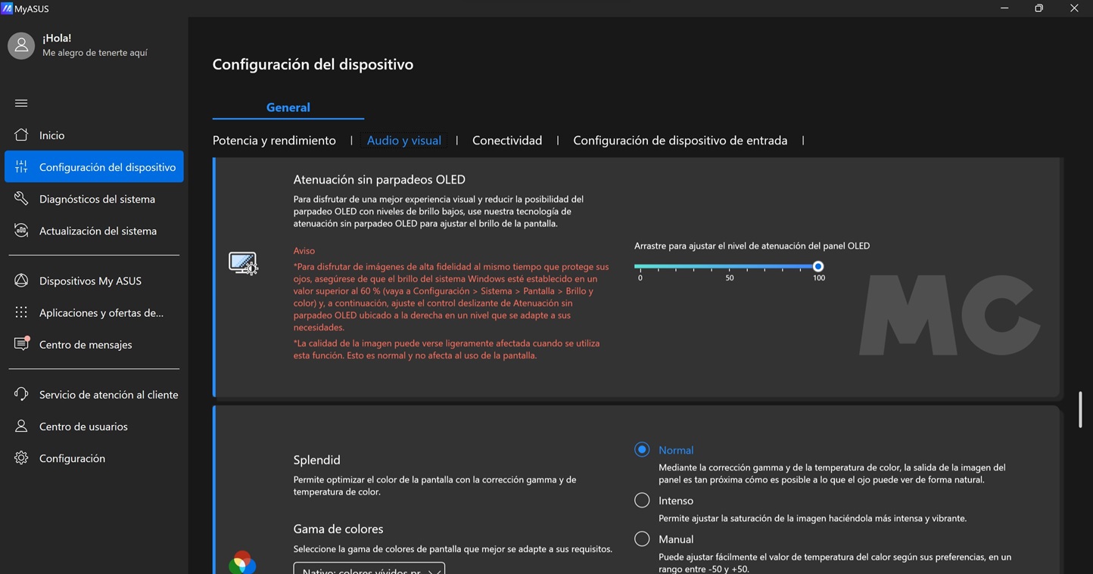The image size is (1093, 574).
Task: Select the Manual Splendid mode
Action: 642,539
